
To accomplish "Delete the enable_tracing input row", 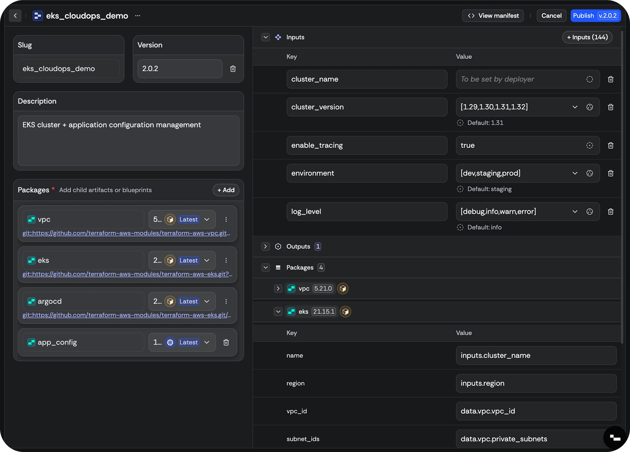I will [611, 145].
